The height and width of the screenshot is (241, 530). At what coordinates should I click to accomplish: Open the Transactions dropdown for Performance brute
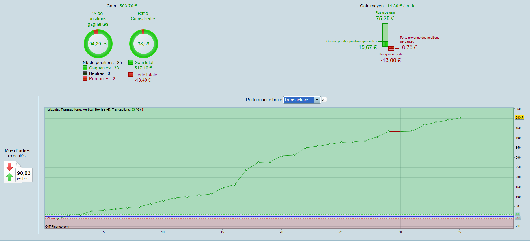pos(302,100)
